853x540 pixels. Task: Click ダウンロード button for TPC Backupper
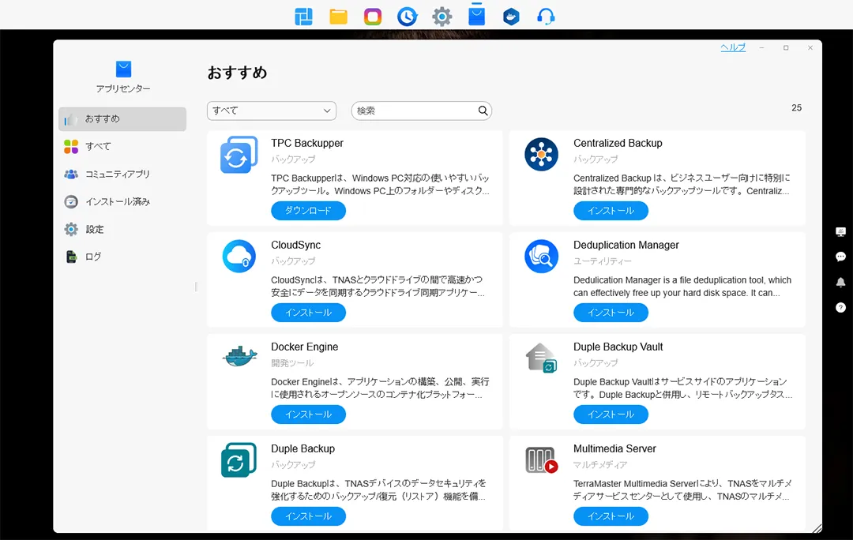pos(308,211)
